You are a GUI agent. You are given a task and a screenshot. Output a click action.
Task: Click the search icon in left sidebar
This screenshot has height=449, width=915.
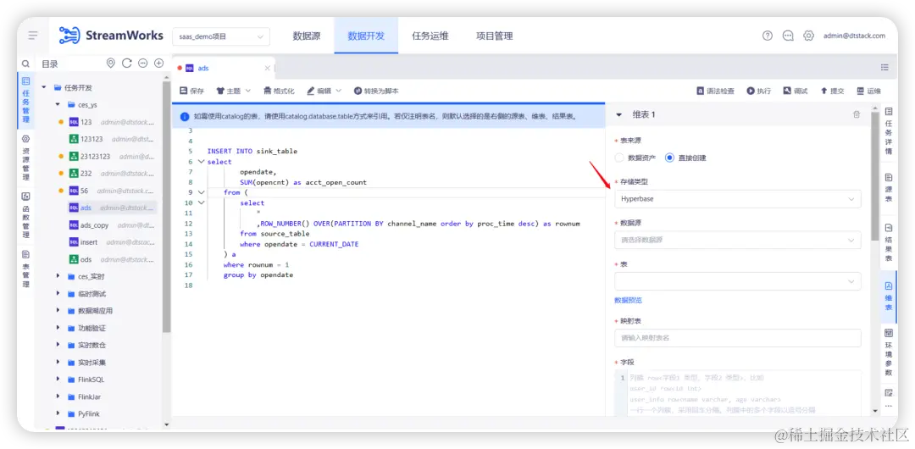point(25,64)
